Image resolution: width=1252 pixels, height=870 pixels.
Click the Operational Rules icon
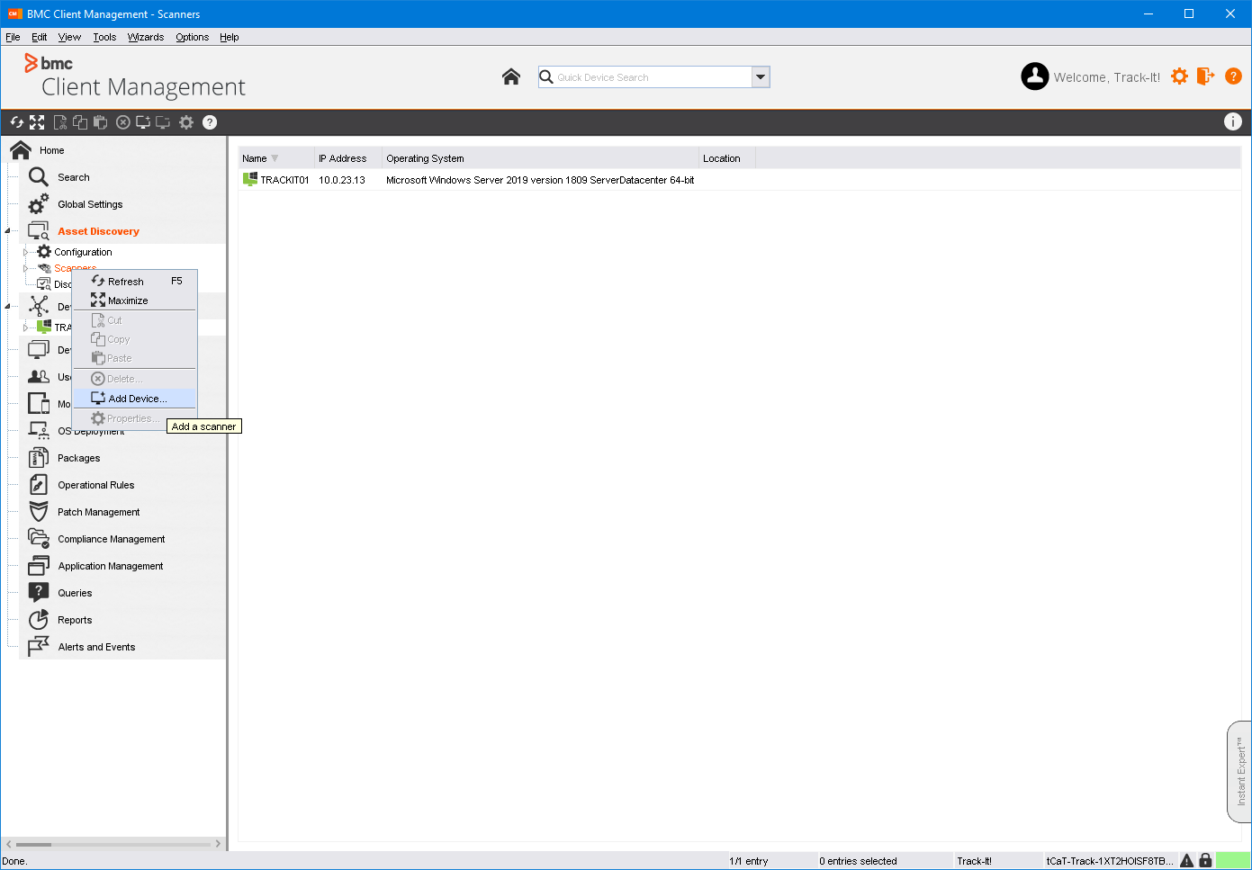coord(39,485)
